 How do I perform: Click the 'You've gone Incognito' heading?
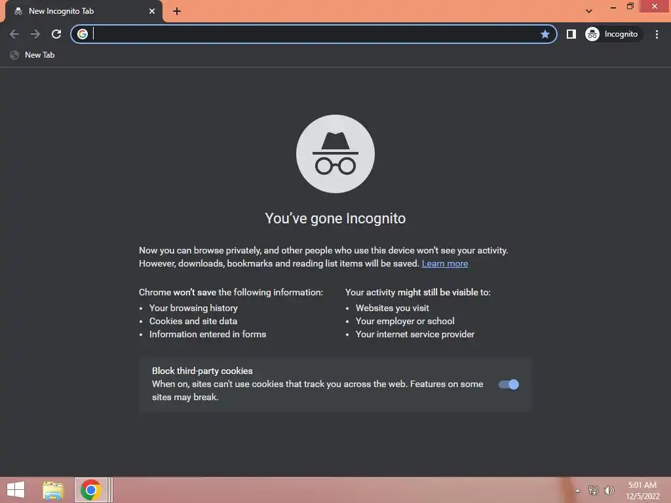pyautogui.click(x=335, y=218)
